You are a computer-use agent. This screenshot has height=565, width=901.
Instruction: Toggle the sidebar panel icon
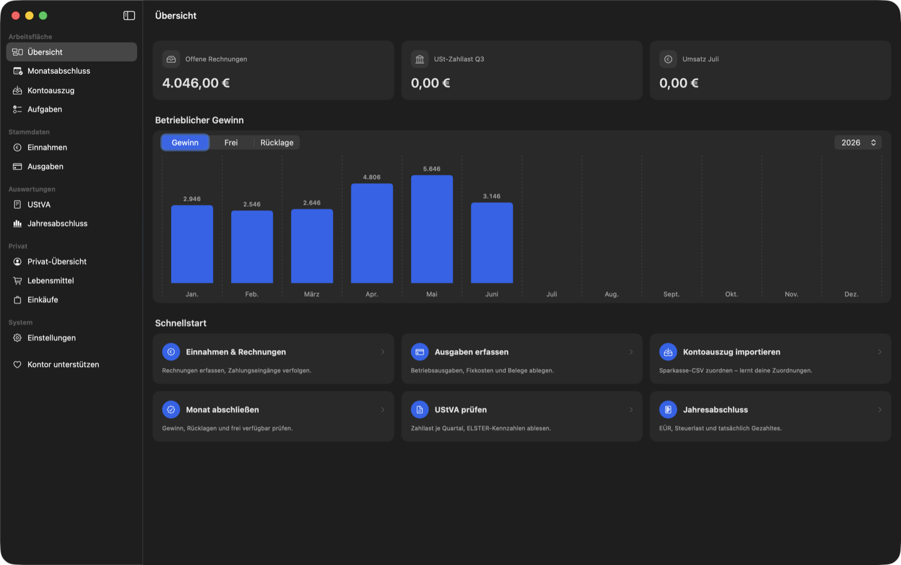[x=129, y=16]
